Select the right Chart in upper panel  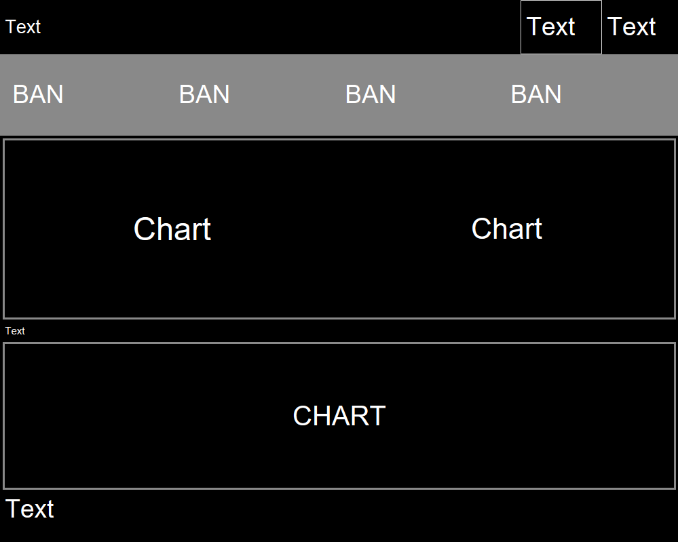coord(507,229)
